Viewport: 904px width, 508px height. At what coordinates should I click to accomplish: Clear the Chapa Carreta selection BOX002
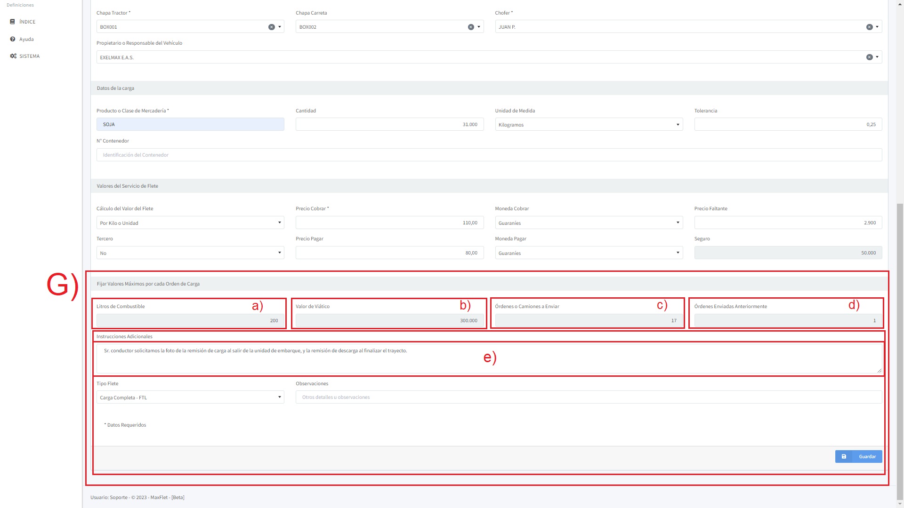(x=471, y=27)
